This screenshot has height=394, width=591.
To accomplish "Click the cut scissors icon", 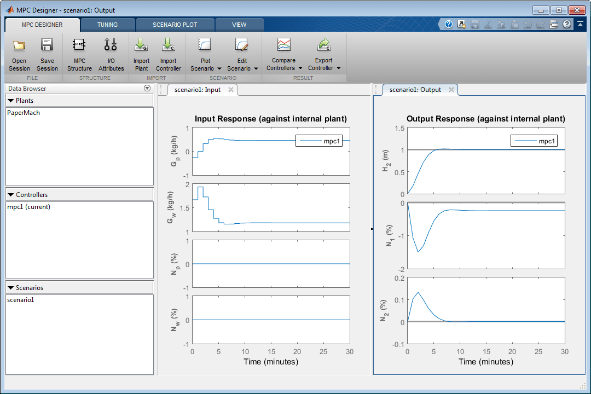I will click(x=488, y=25).
